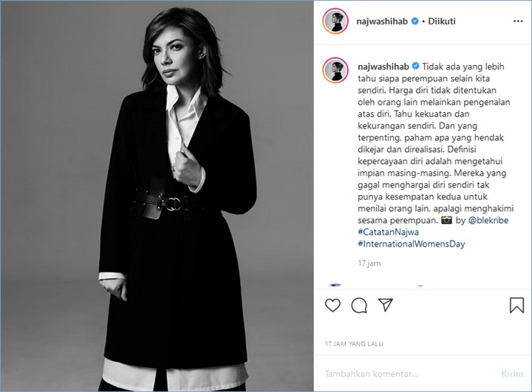
Task: Open najwashihab username link in caption
Action: [383, 66]
